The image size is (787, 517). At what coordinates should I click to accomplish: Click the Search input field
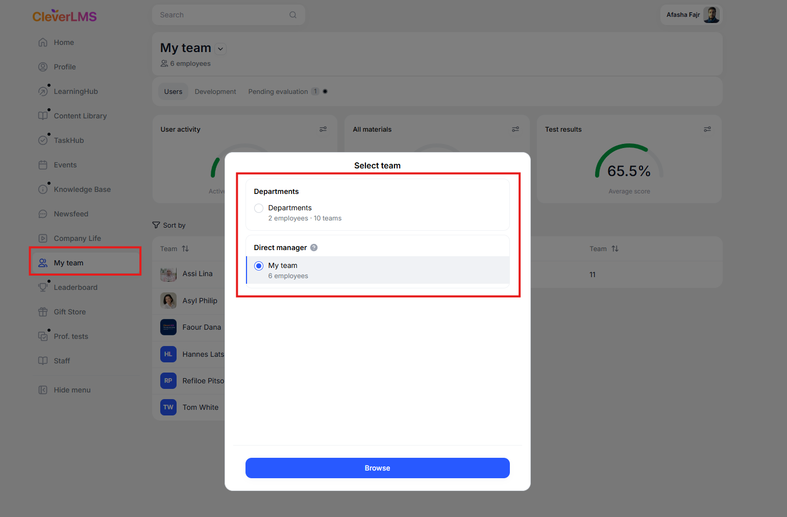(229, 15)
